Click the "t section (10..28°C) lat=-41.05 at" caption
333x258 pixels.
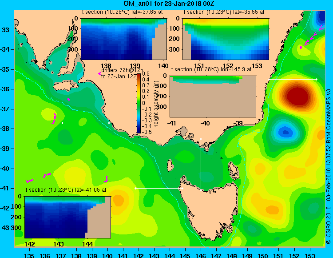coord(66,190)
